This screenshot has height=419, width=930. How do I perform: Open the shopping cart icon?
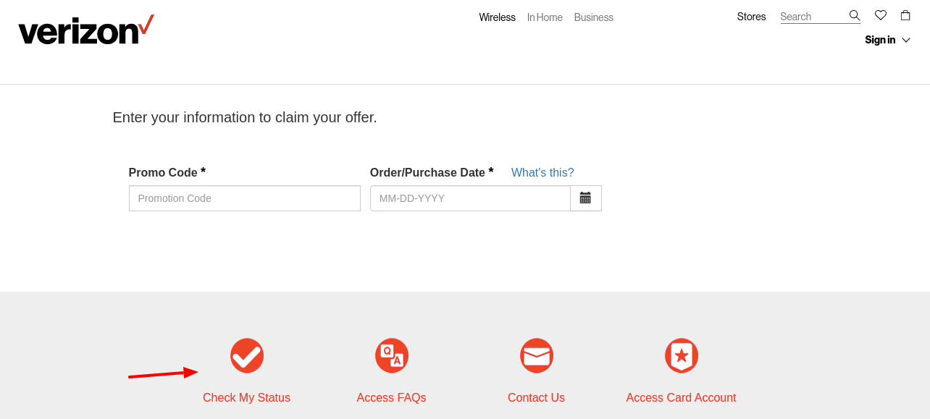(905, 14)
